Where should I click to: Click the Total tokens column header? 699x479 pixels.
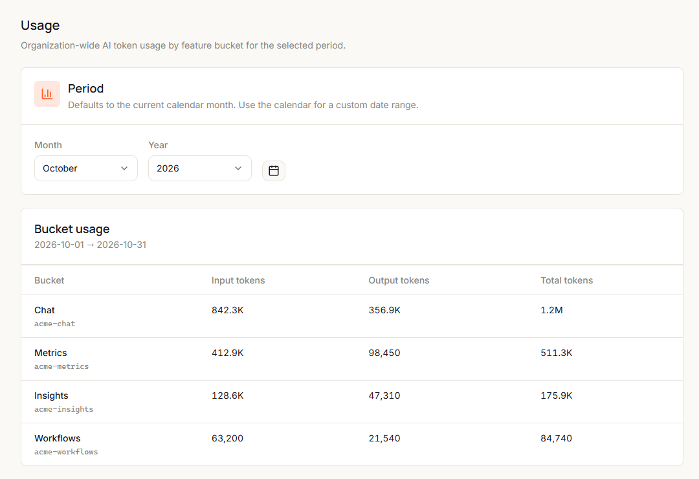tap(566, 280)
